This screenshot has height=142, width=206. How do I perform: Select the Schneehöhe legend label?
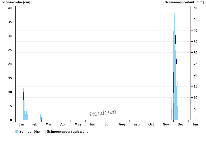tap(29, 132)
